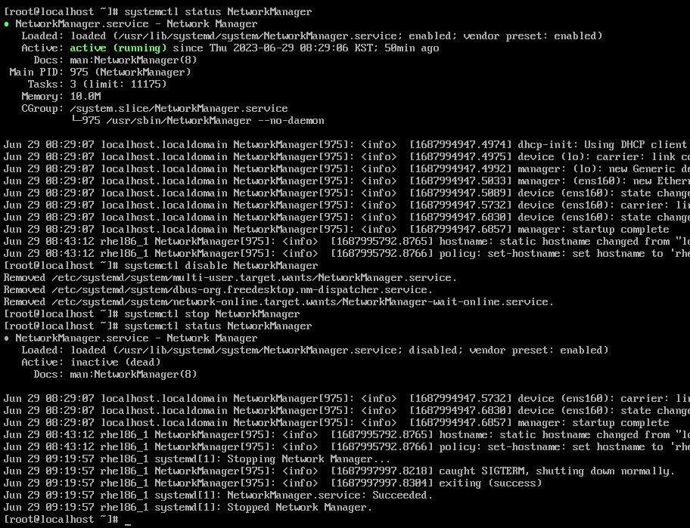The image size is (690, 528).
Task: Click '975 /usr/sbin/NetworkManager --no-daemon' process entry
Action: click(x=203, y=120)
